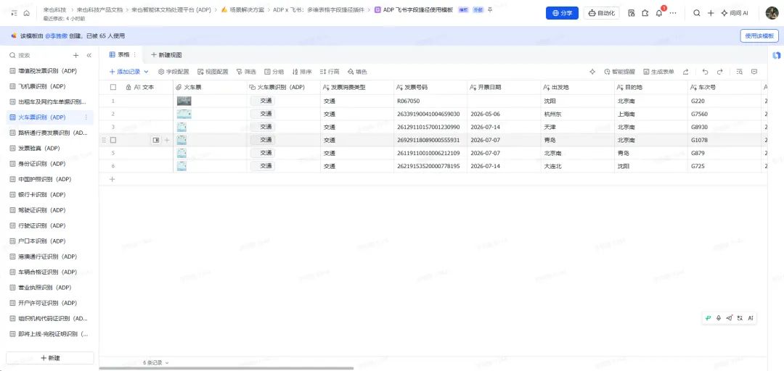Click the redo arrow icon
Viewport: 784px width, 371px height.
(x=719, y=72)
